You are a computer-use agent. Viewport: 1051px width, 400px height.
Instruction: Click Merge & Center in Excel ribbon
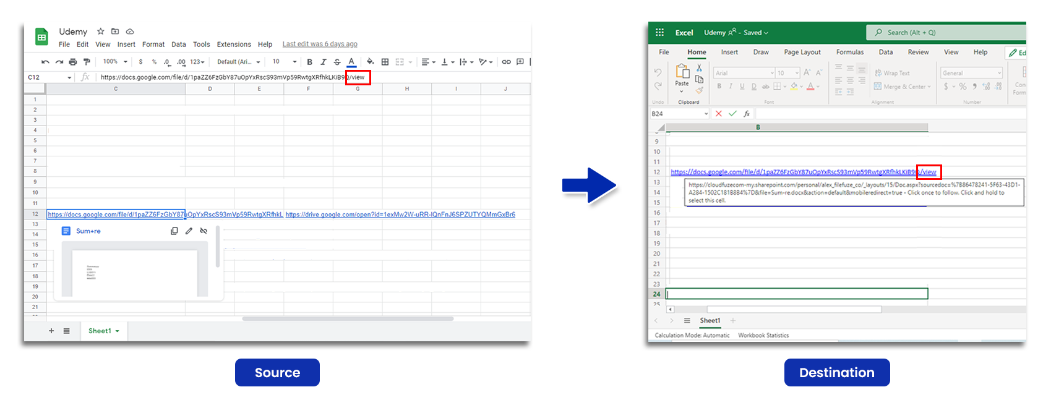click(x=902, y=87)
